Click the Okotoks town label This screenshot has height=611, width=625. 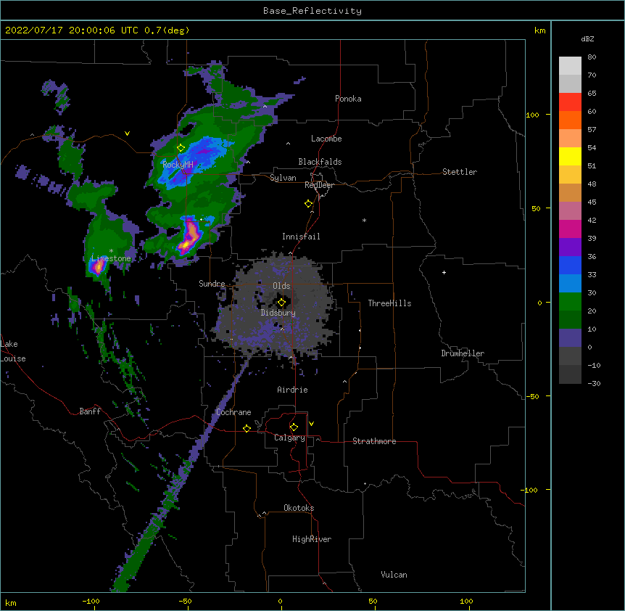[299, 508]
